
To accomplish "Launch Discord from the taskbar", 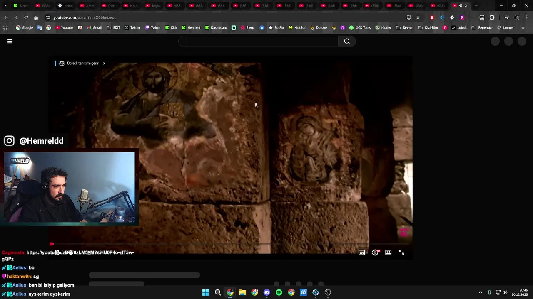I will pos(267,292).
